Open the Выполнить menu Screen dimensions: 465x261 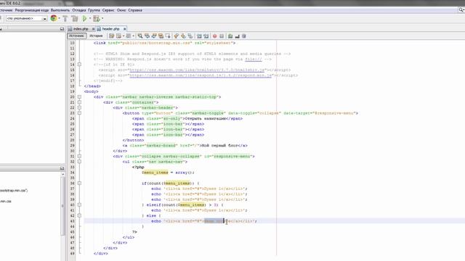point(60,10)
